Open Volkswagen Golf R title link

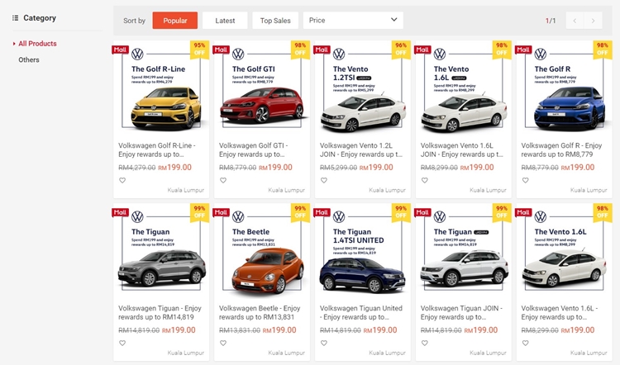pyautogui.click(x=561, y=149)
